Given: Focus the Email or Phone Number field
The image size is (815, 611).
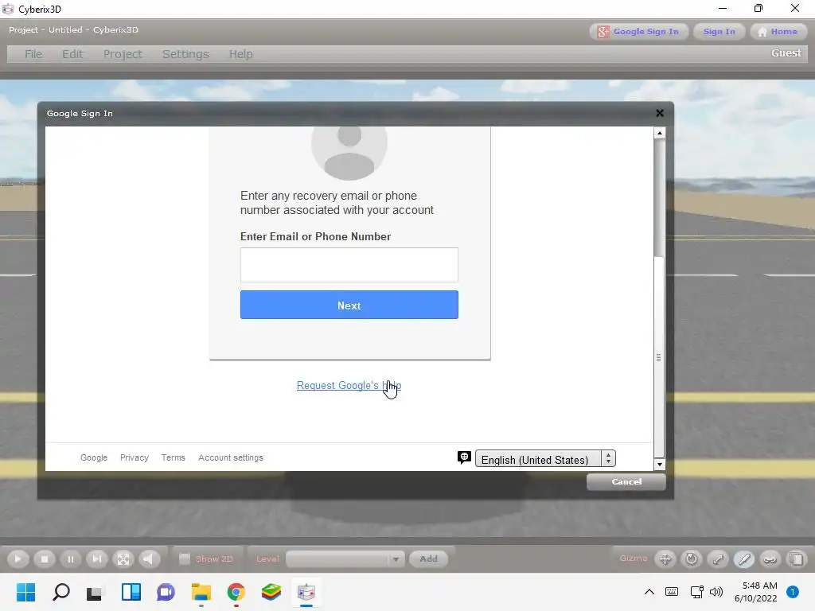Looking at the screenshot, I should (x=349, y=265).
